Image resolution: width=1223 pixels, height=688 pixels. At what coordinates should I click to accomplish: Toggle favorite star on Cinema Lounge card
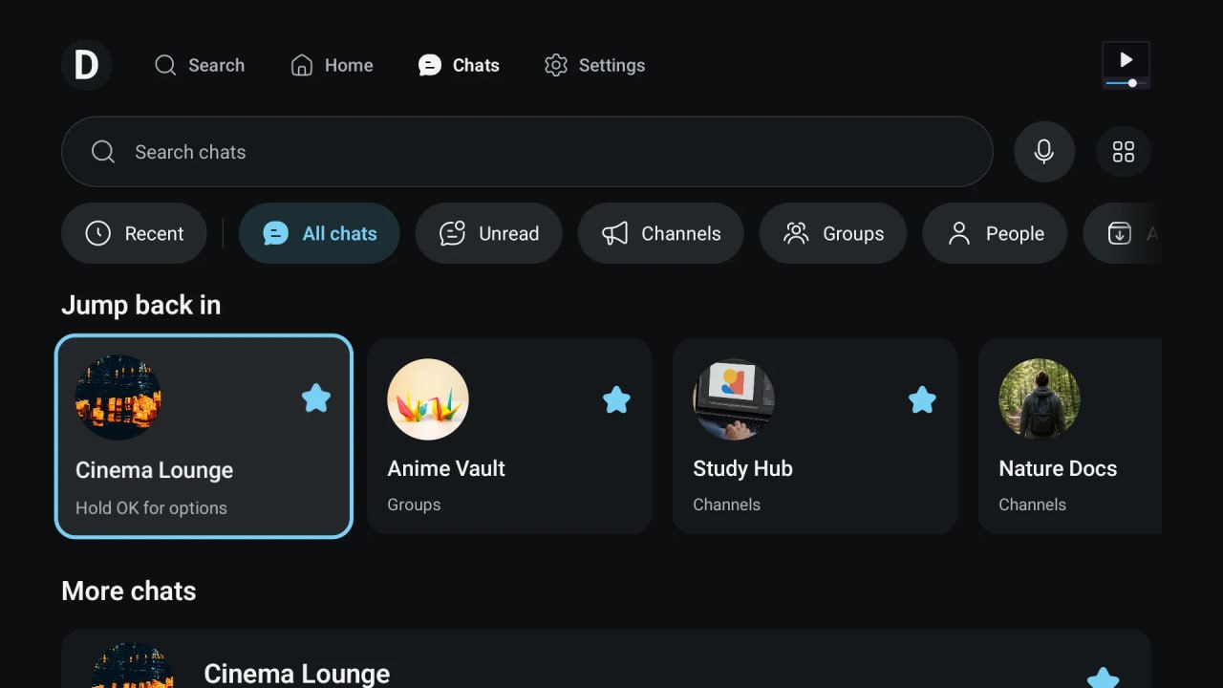click(316, 398)
